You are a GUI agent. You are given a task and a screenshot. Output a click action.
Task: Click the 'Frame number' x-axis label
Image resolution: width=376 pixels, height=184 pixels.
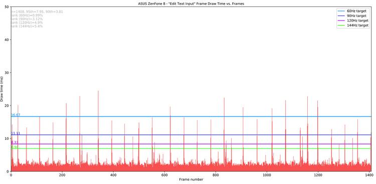pos(191,179)
